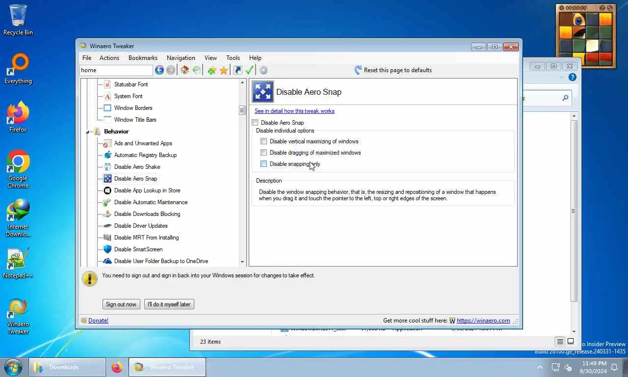The width and height of the screenshot is (628, 377).
Task: Open the Start menu orb
Action: point(13,367)
